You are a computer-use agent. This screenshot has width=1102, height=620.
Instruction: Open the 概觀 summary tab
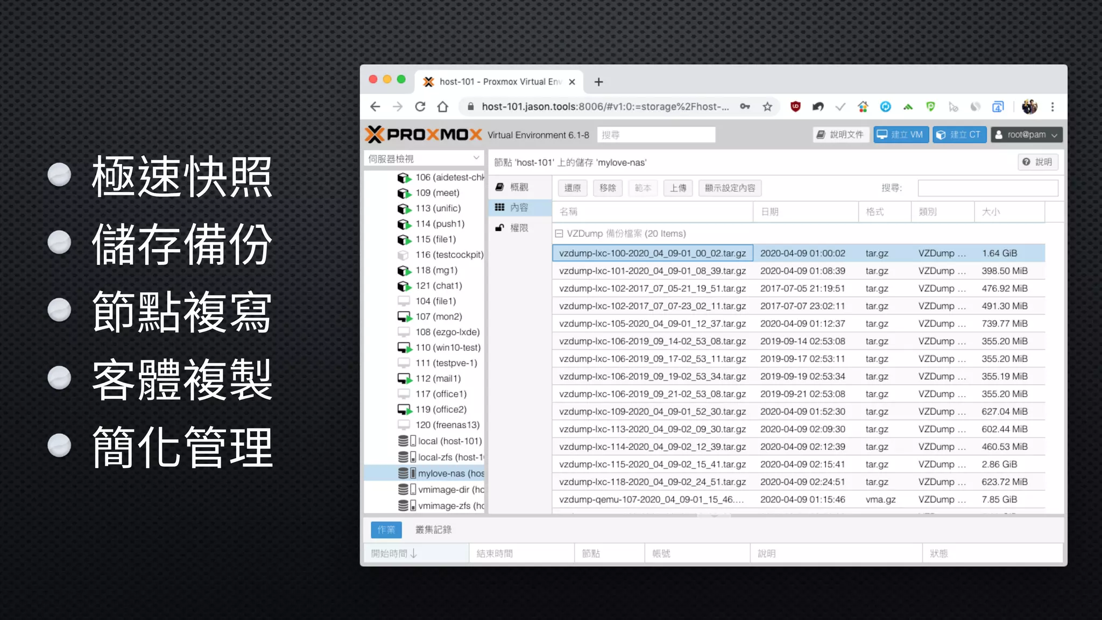point(519,187)
